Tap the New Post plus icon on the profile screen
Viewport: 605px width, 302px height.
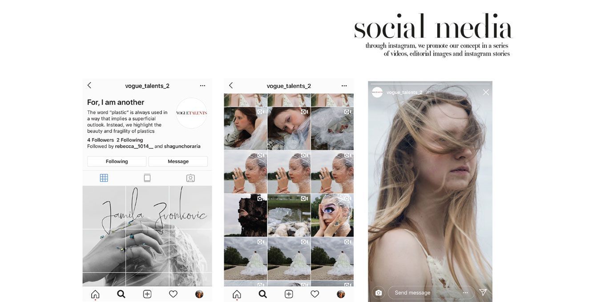[147, 294]
